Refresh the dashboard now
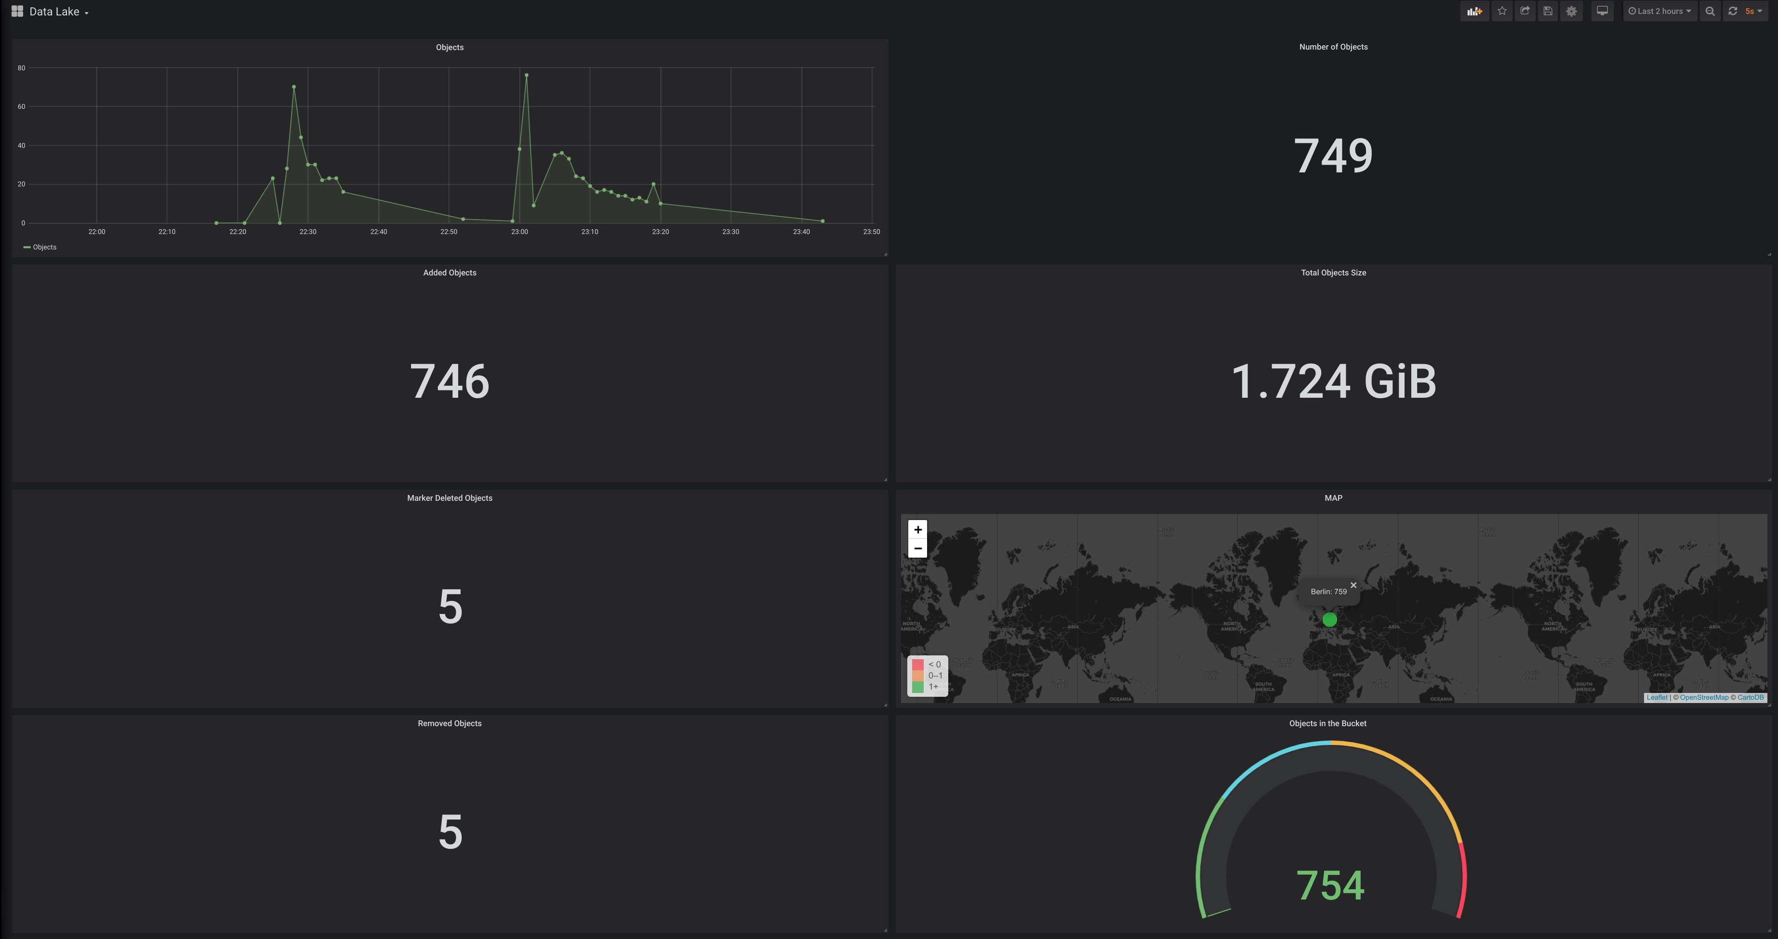 click(1732, 11)
